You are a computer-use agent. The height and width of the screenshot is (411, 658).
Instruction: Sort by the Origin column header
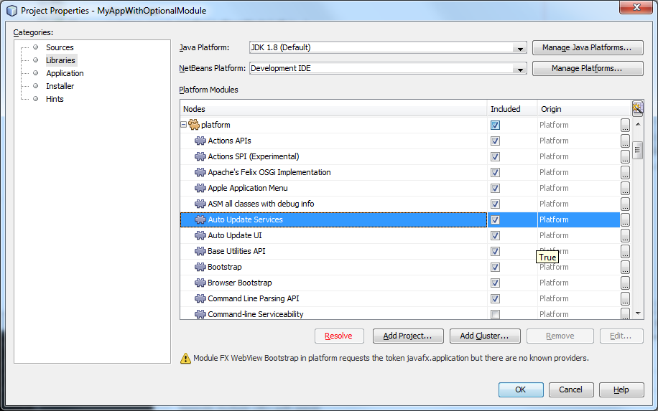(x=584, y=109)
